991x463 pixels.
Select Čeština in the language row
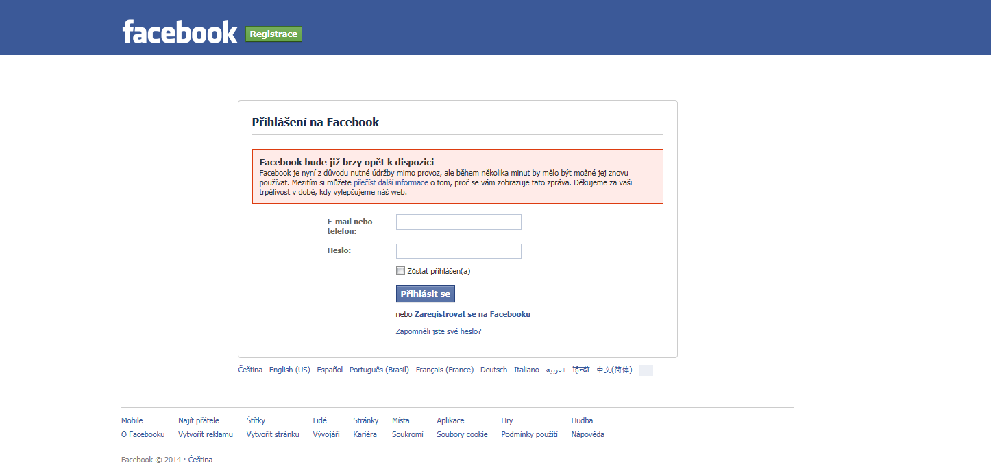[250, 370]
